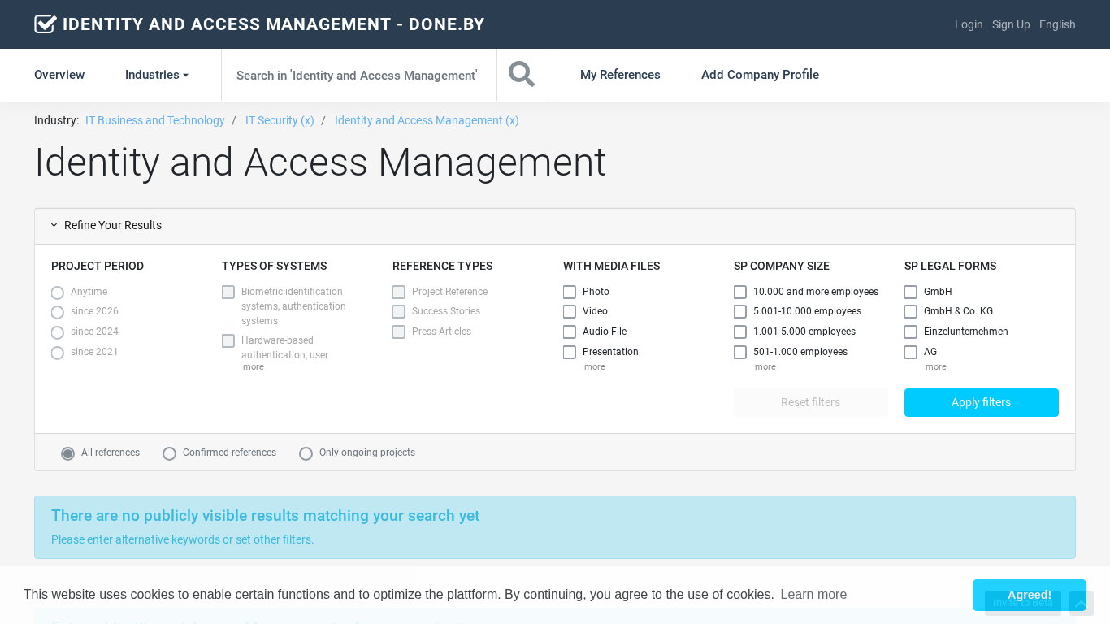Go to My References

coord(620,75)
